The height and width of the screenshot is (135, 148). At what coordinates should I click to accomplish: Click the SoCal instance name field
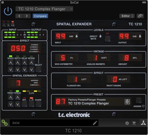[54, 123]
